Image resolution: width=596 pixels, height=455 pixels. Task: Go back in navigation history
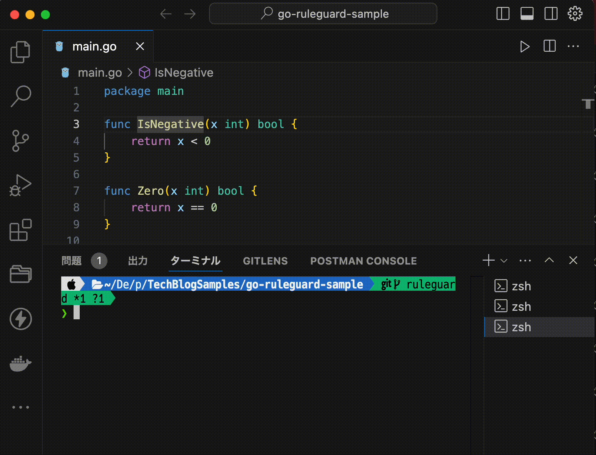pyautogui.click(x=166, y=14)
